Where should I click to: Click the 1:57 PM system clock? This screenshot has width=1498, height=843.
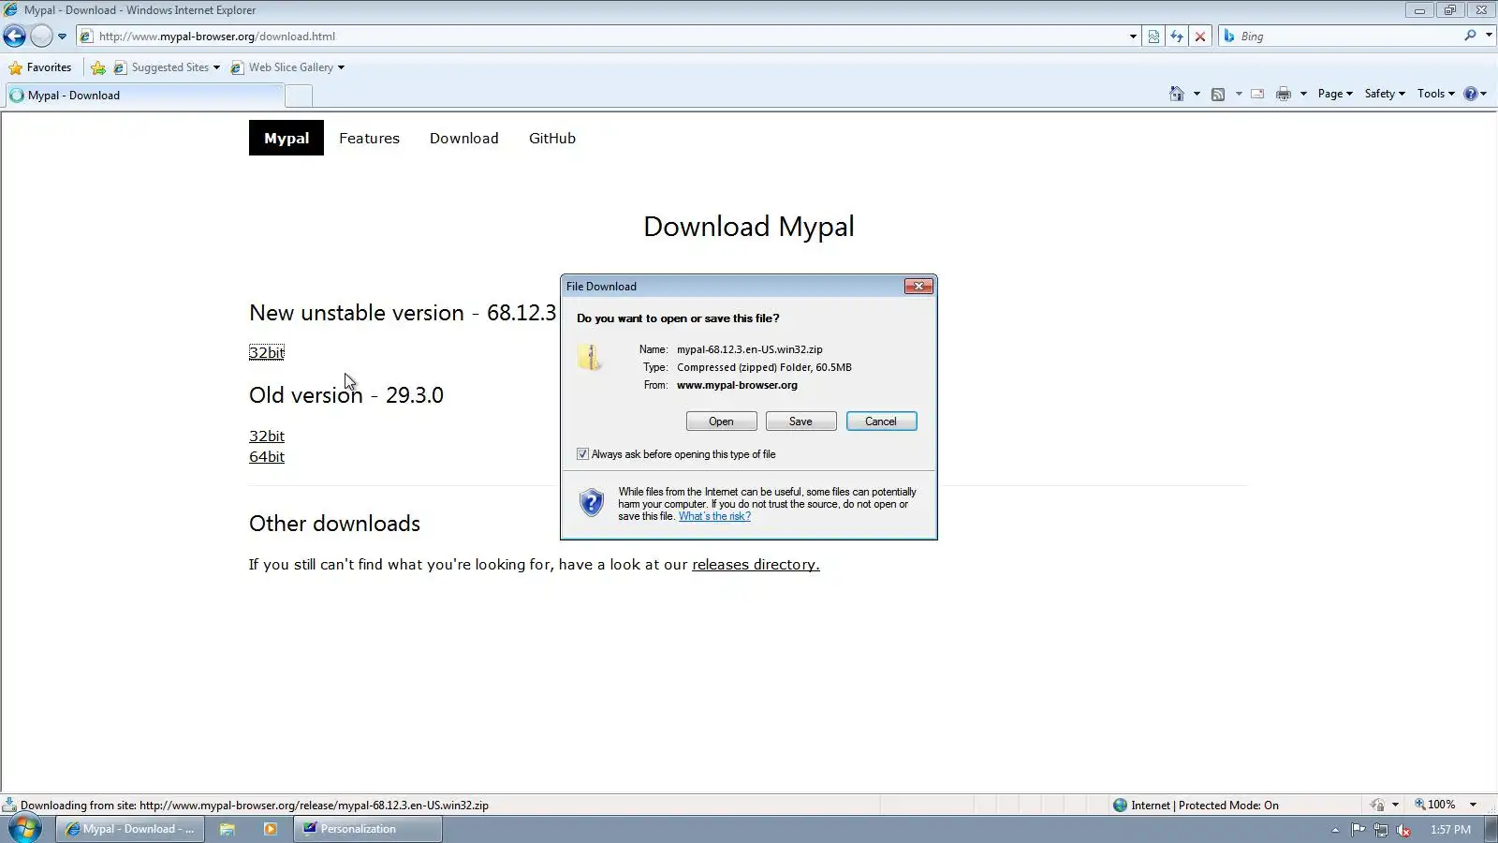[1450, 830]
